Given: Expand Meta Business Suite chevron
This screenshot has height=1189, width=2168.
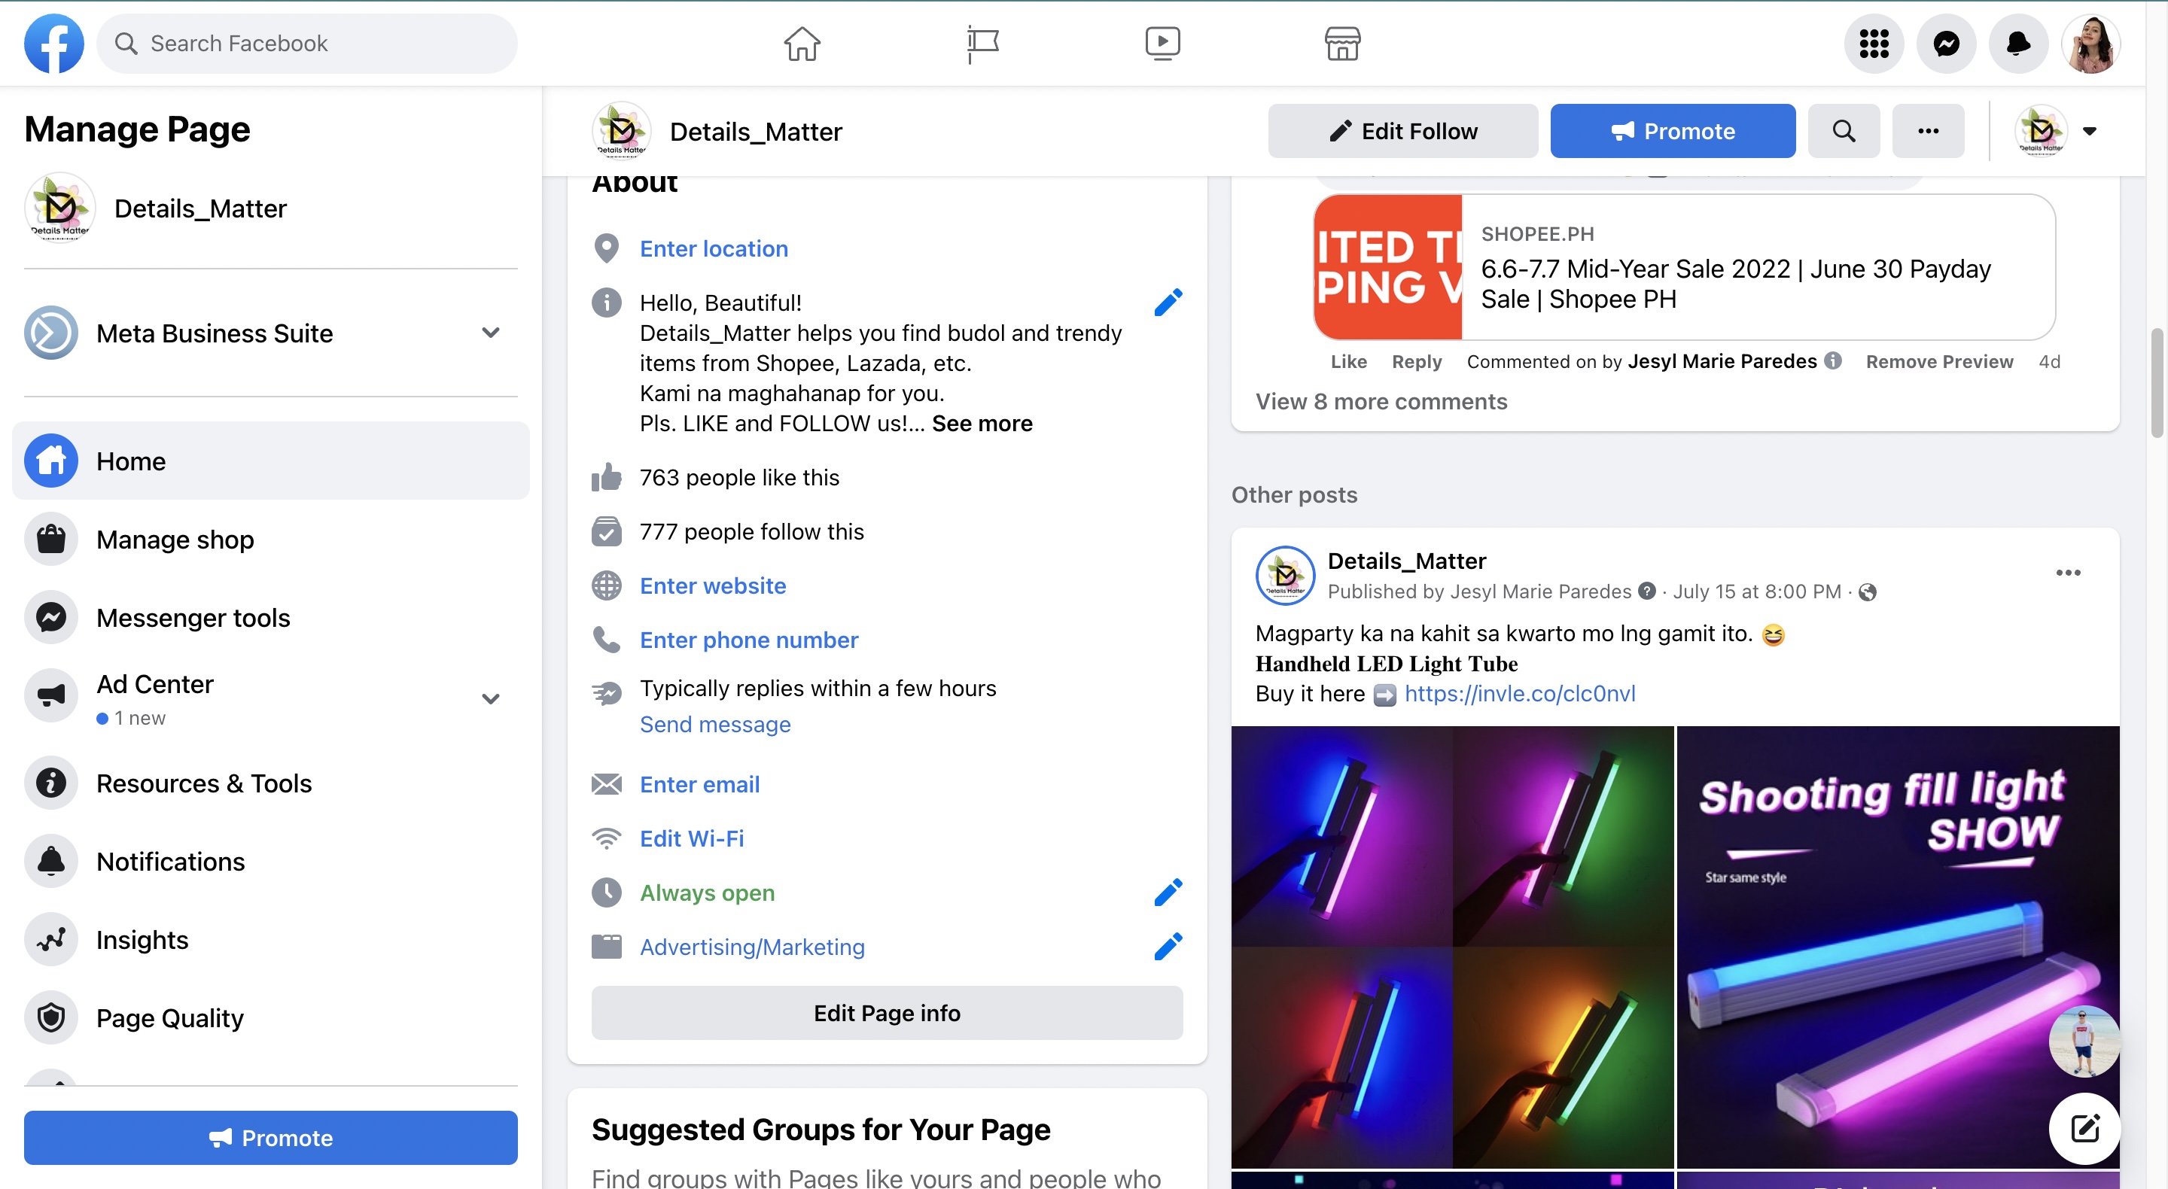Looking at the screenshot, I should (x=491, y=333).
